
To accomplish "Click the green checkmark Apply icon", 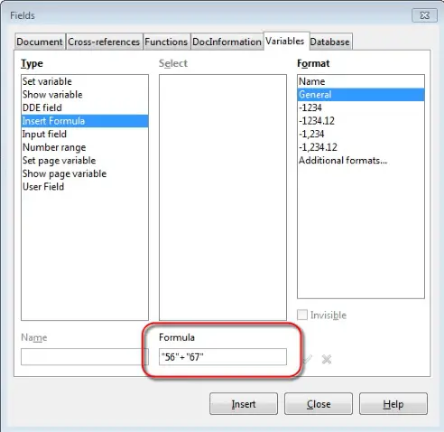I will [308, 359].
